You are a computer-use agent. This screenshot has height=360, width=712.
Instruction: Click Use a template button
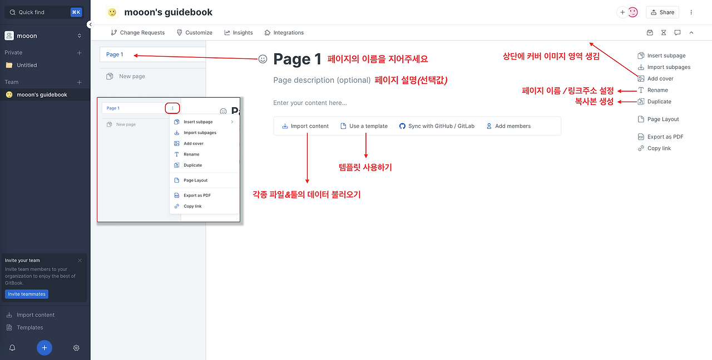(364, 126)
